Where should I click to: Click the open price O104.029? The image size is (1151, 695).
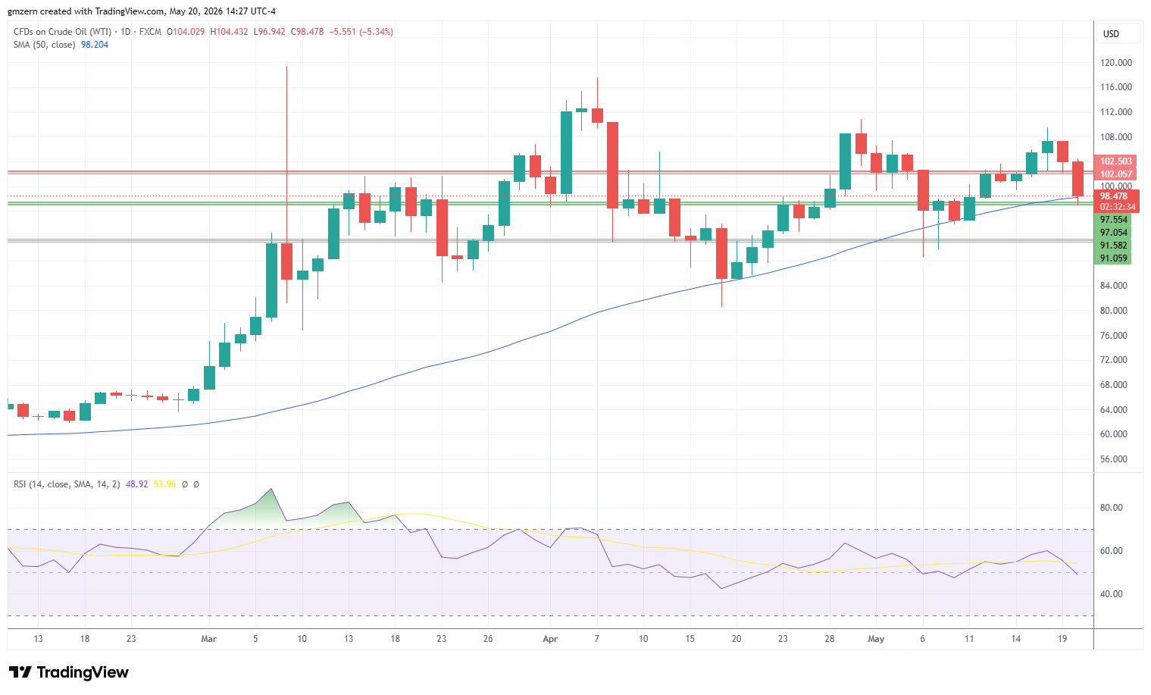[186, 32]
